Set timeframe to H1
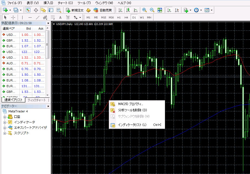The height and width of the screenshot is (174, 250). (x=119, y=18)
